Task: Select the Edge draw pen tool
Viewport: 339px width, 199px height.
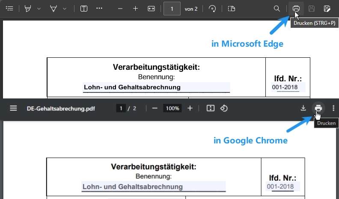Action: pyautogui.click(x=54, y=9)
